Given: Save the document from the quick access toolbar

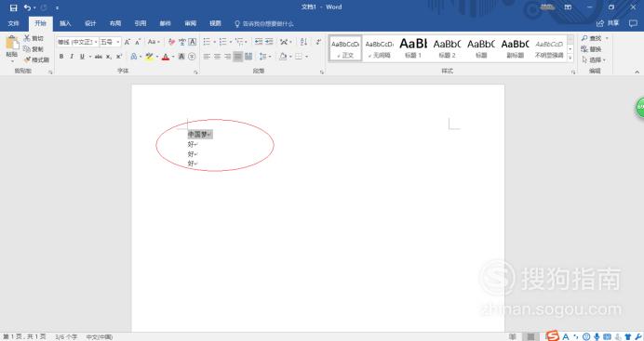Looking at the screenshot, I should (x=14, y=7).
